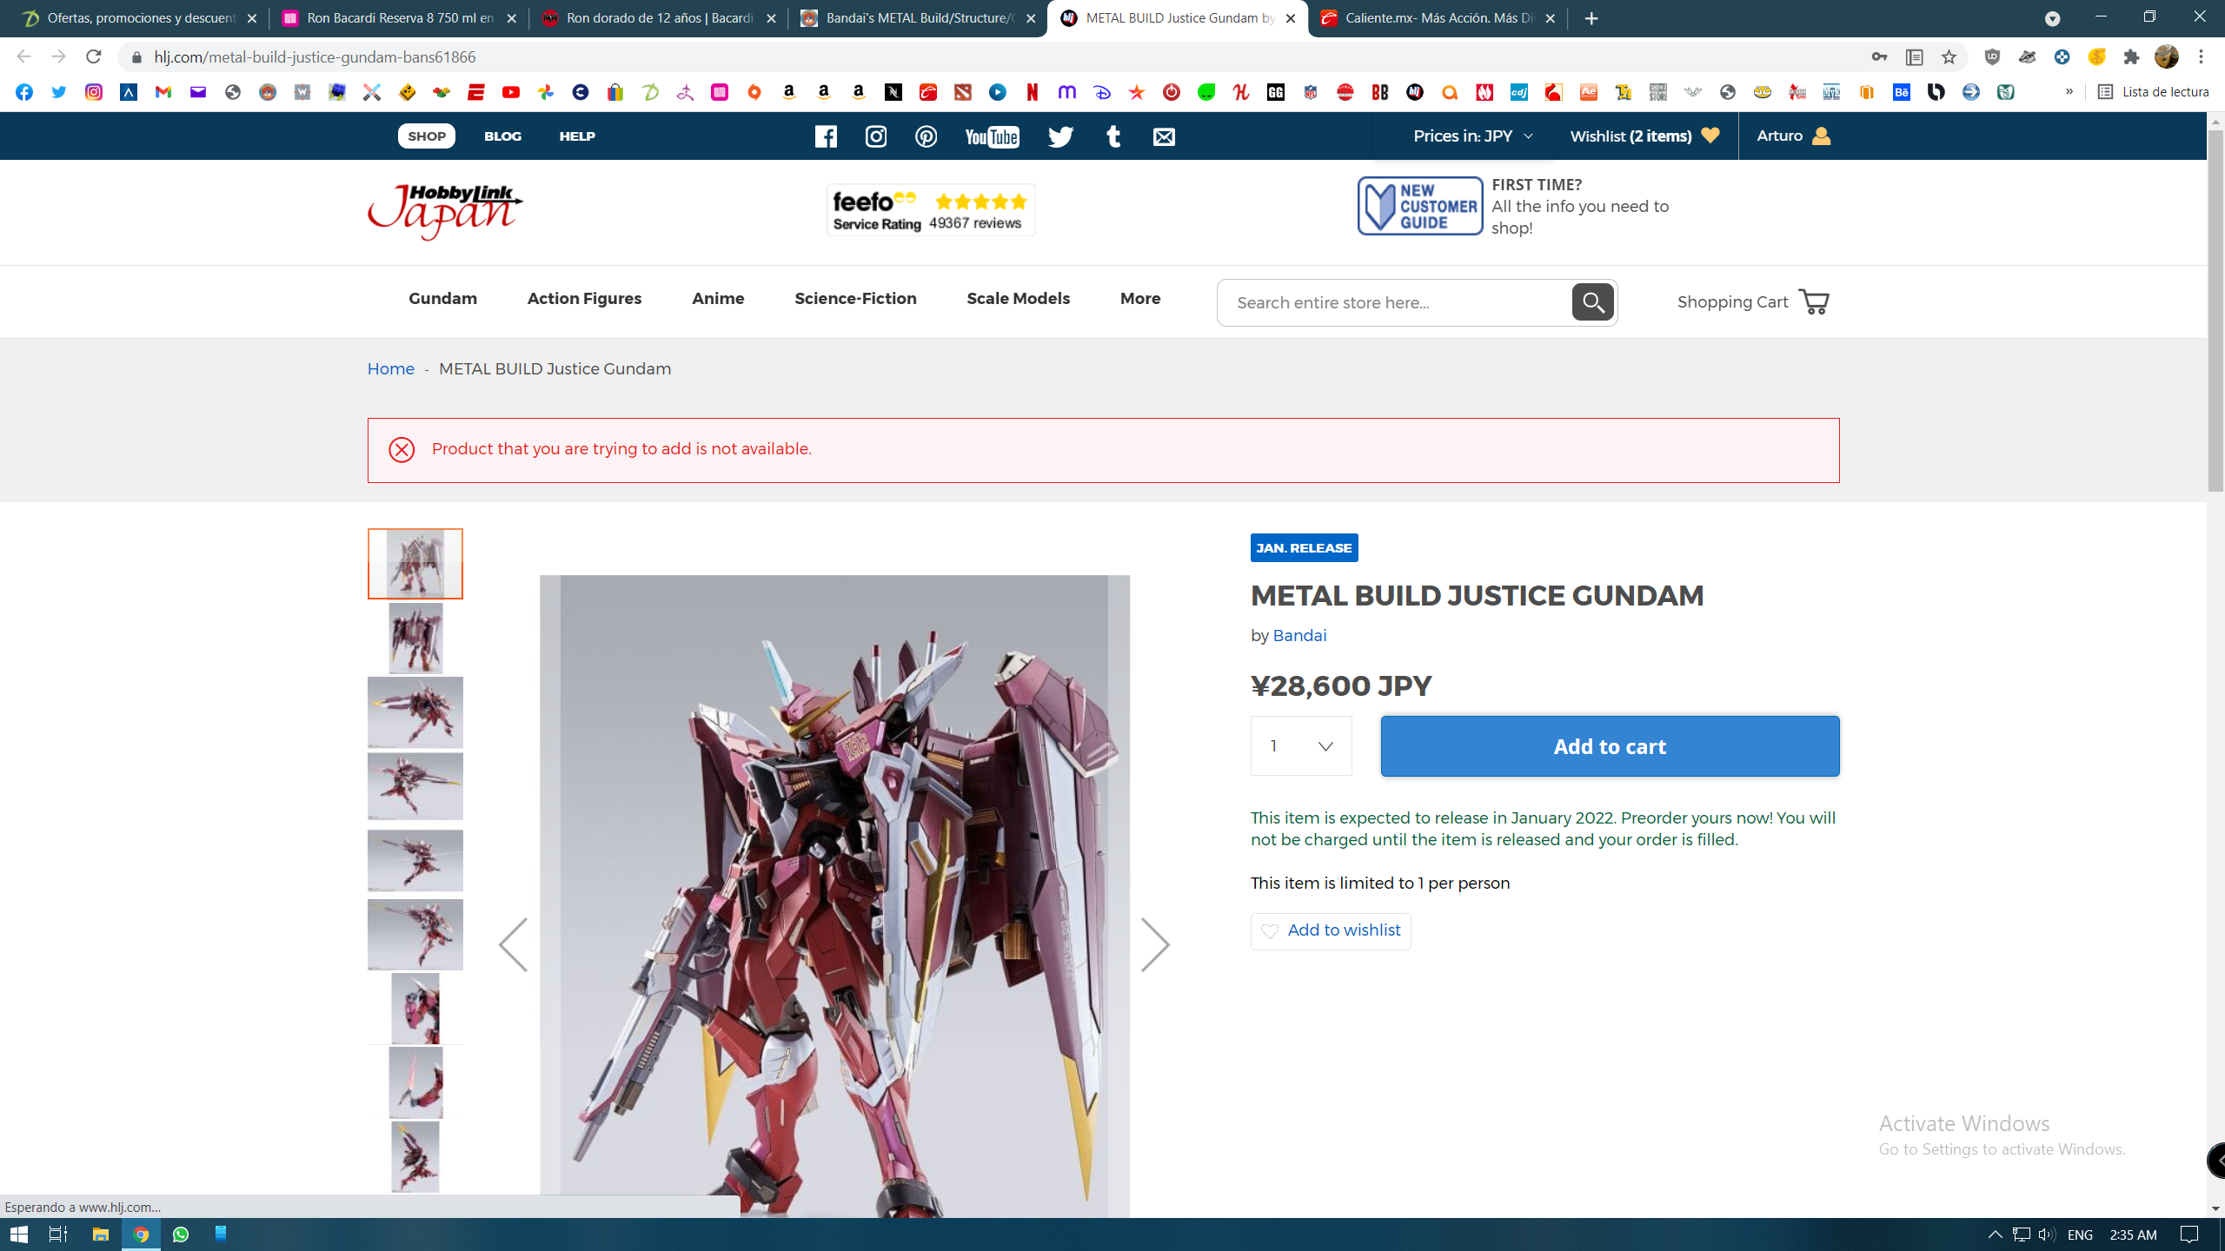Open Wishlist (2 items) link
Image resolution: width=2225 pixels, height=1251 pixels.
[x=1644, y=136]
